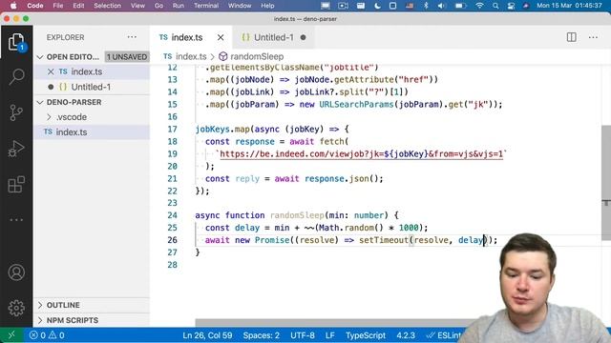Open the Explorer view in activity bar

(16, 42)
